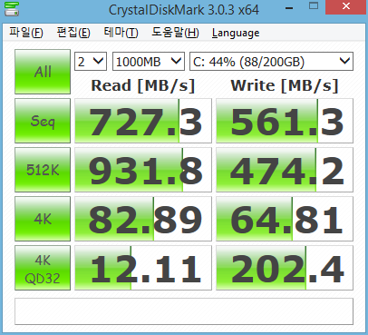Open the Language menu
The height and width of the screenshot is (335, 368).
[x=236, y=33]
